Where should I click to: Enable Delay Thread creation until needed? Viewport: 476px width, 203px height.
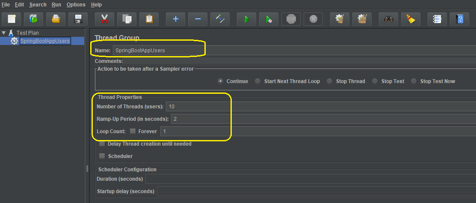click(x=102, y=144)
